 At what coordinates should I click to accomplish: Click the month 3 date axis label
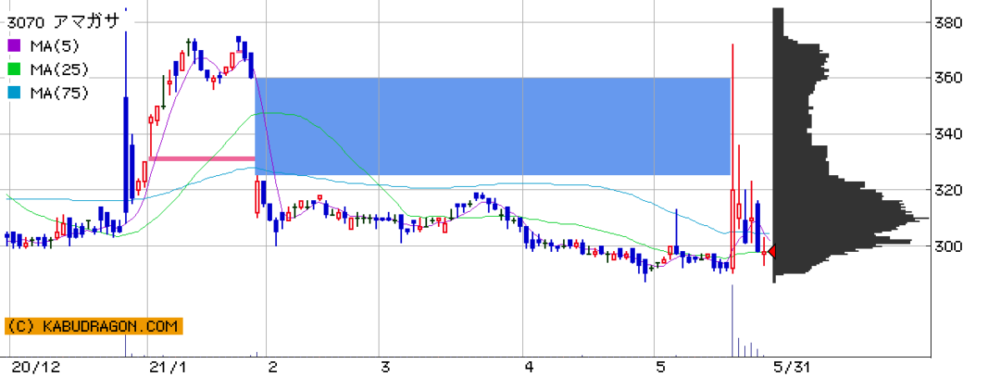click(x=385, y=366)
